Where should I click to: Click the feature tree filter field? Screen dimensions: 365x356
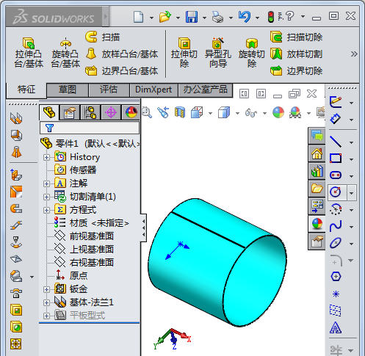[90, 128]
